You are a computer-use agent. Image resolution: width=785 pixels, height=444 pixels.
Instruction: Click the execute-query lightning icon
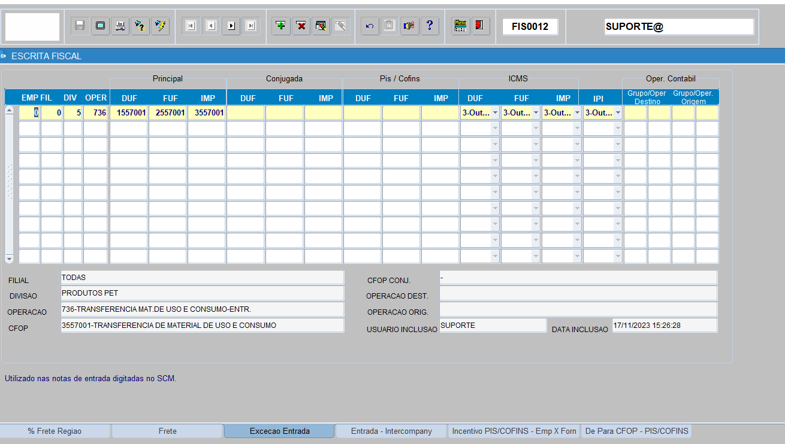click(160, 26)
